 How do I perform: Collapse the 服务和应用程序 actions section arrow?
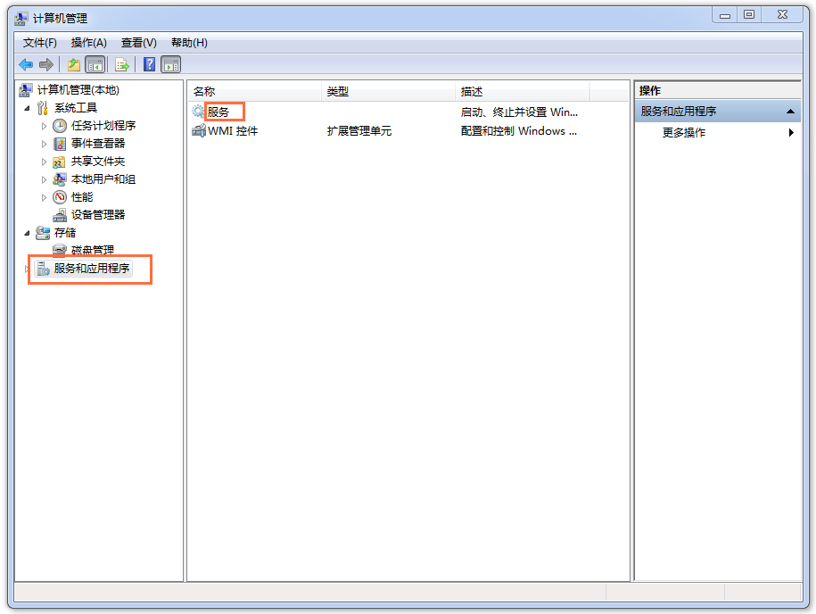point(790,112)
